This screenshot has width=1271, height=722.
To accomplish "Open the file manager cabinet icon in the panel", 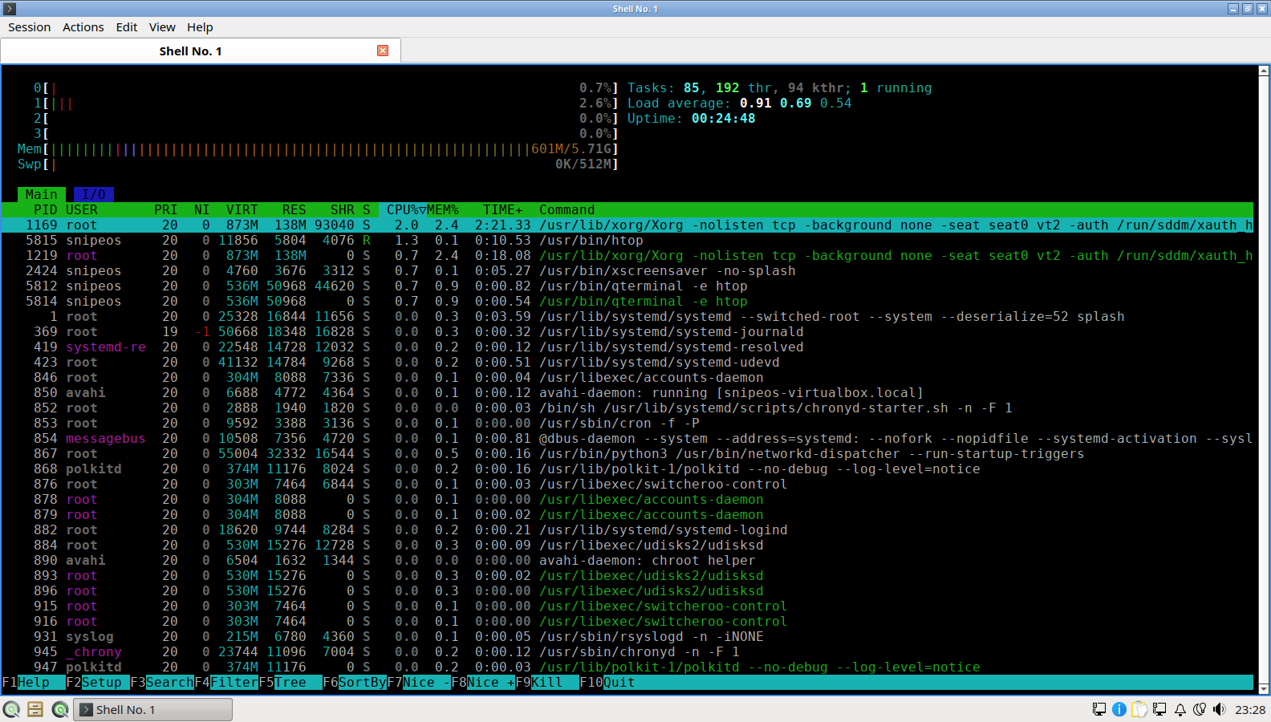I will 35,709.
